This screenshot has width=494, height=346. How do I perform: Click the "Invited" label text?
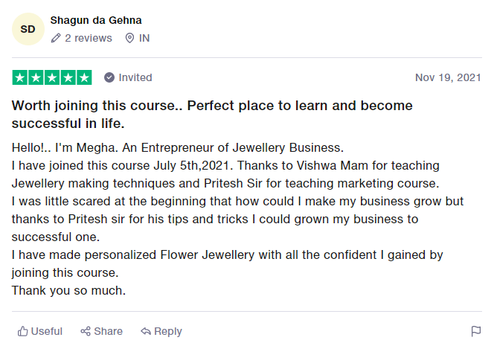[135, 77]
